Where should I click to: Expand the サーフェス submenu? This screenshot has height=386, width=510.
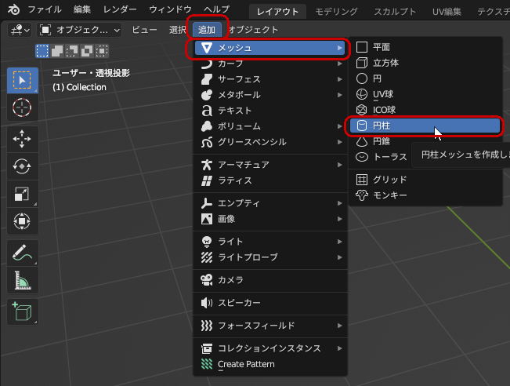(x=269, y=79)
